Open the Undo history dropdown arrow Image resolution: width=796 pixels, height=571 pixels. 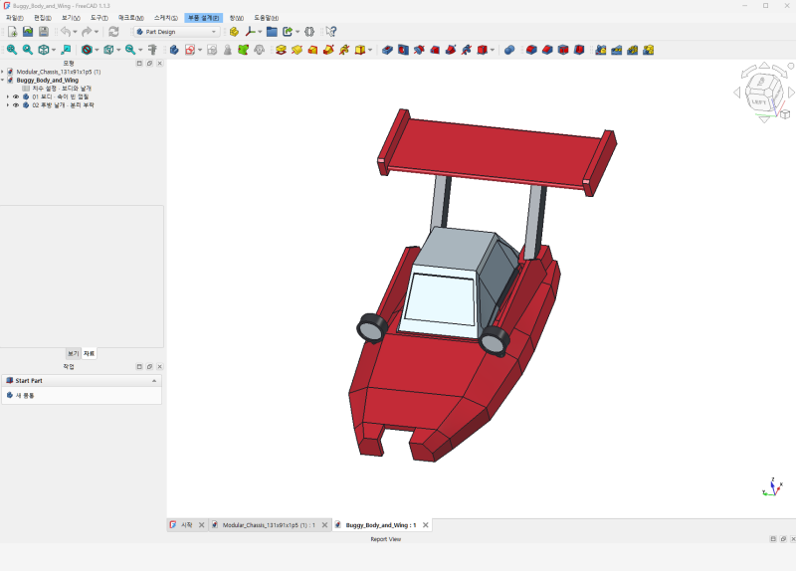point(76,32)
